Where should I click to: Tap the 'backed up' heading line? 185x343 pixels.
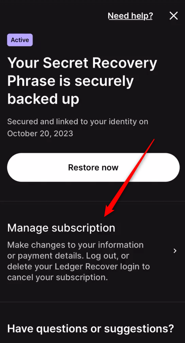click(43, 100)
